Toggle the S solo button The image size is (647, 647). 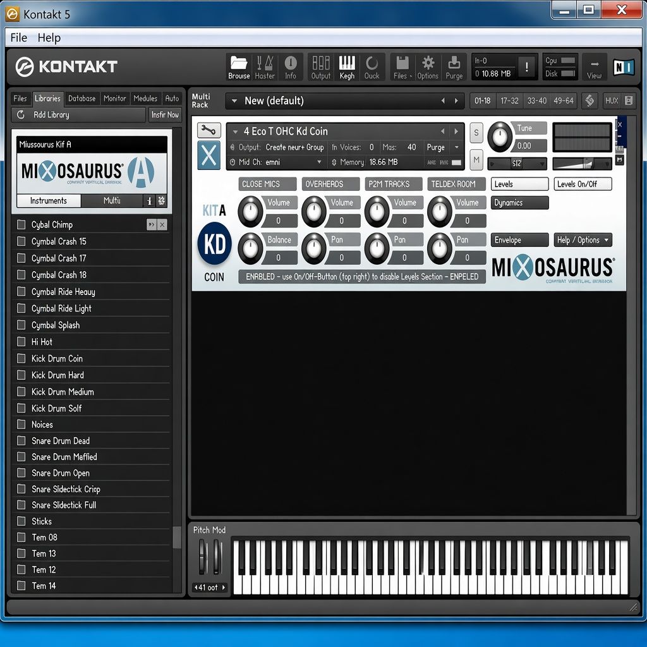pos(476,133)
